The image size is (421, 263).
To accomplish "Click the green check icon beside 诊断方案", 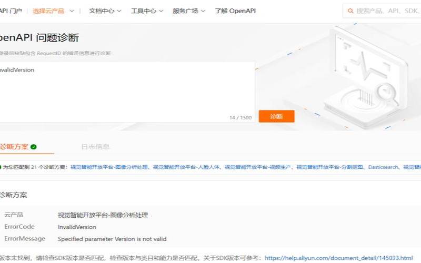I will click(34, 147).
